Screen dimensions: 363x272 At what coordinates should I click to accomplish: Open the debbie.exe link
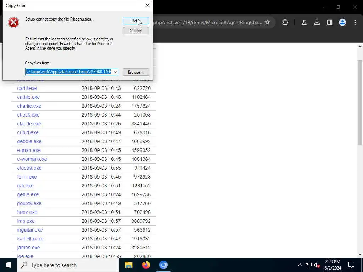pyautogui.click(x=29, y=141)
